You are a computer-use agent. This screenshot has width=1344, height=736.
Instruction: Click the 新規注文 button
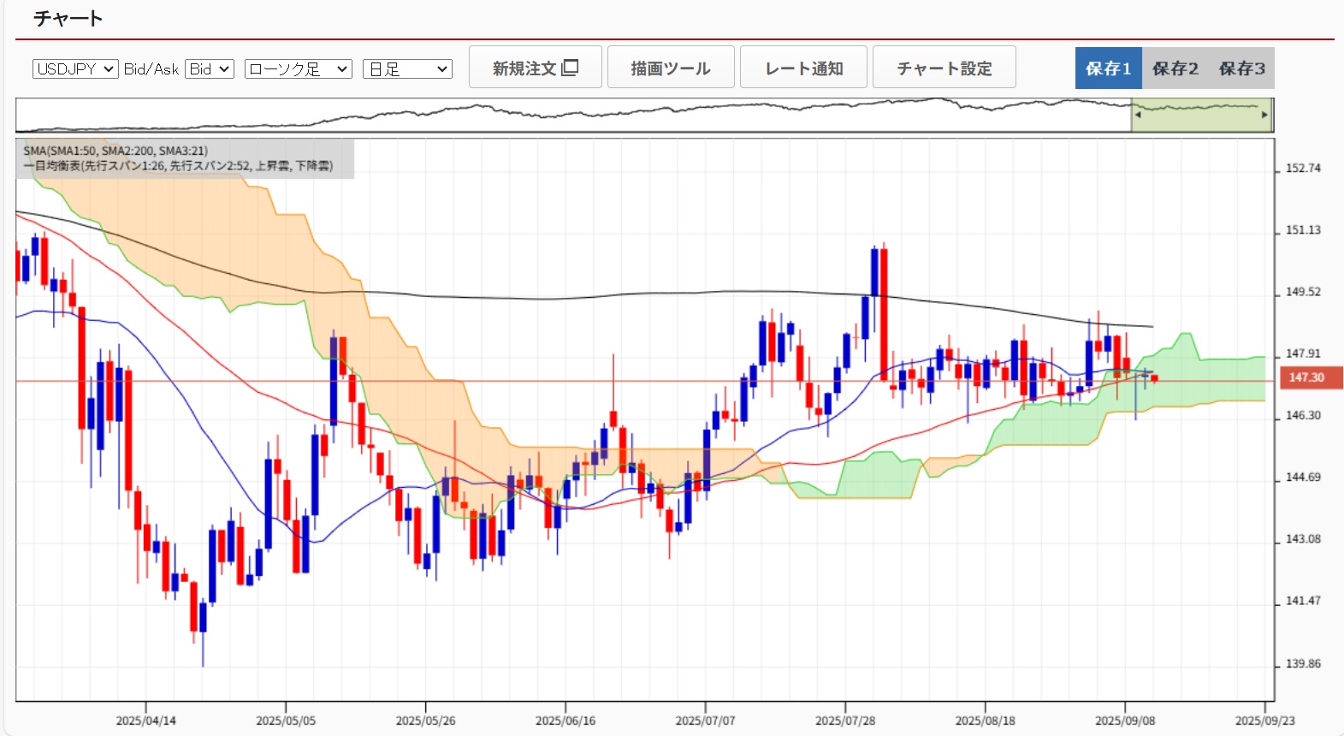click(536, 68)
